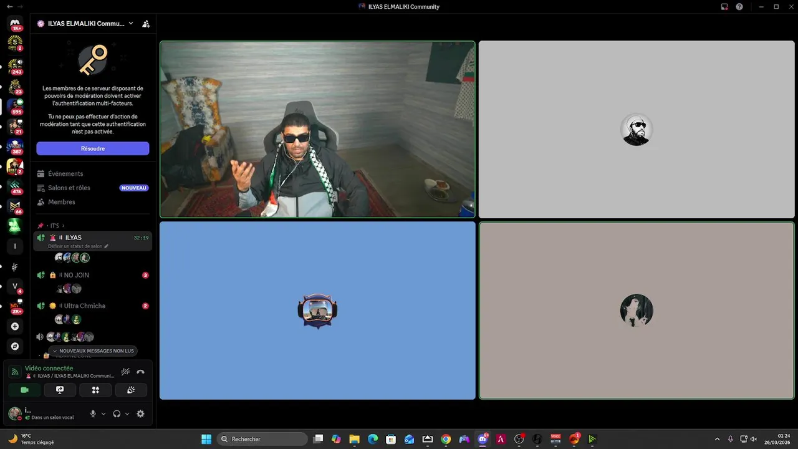Open your user avatar profile panel
Image resolution: width=798 pixels, height=449 pixels.
coord(15,413)
